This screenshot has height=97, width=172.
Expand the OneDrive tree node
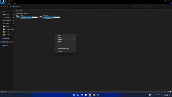[x=1, y=38]
